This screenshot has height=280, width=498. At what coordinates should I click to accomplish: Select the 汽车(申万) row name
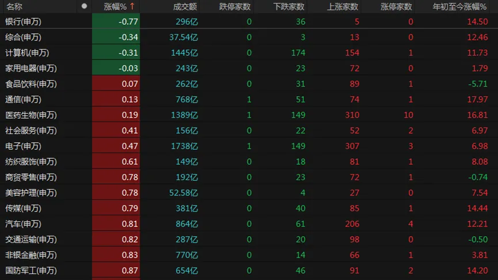click(23, 224)
